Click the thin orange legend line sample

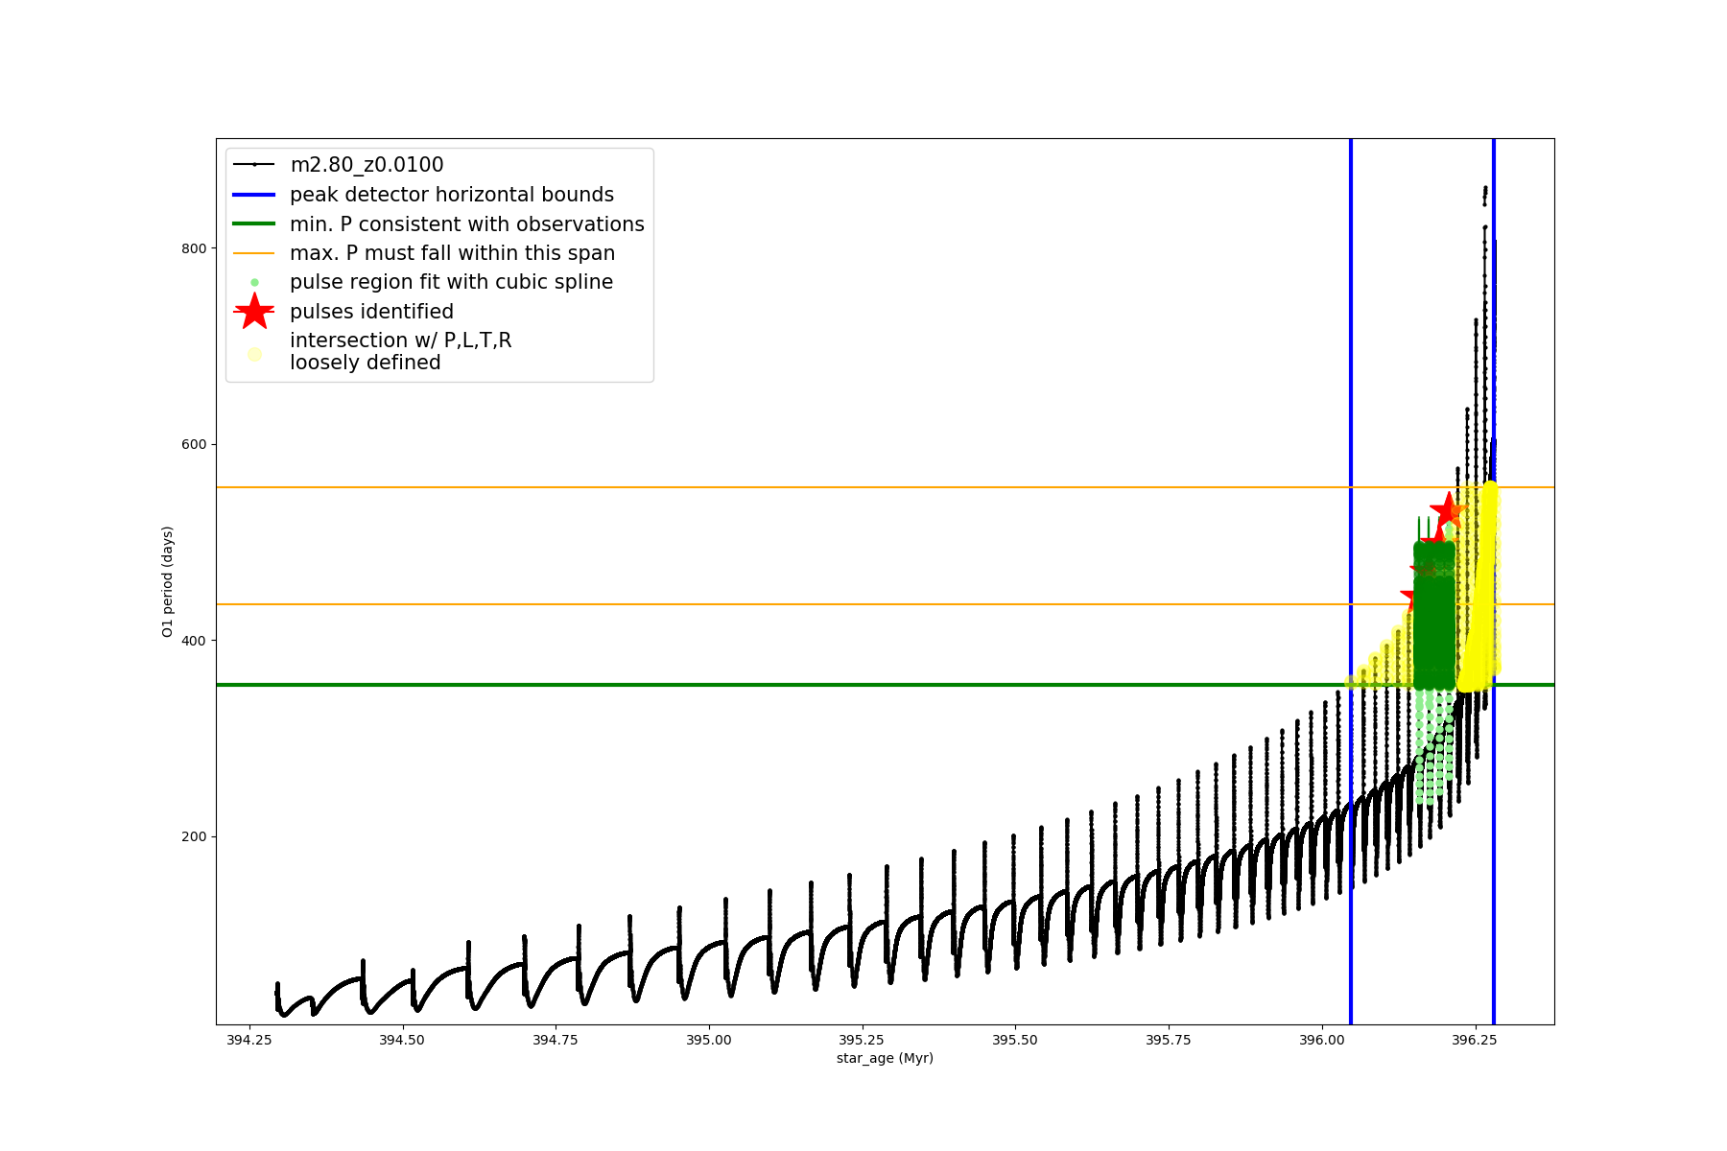coord(254,254)
